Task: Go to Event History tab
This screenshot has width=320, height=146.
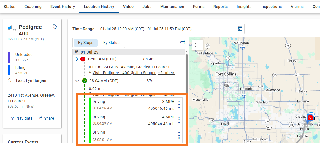Action: 63,7
